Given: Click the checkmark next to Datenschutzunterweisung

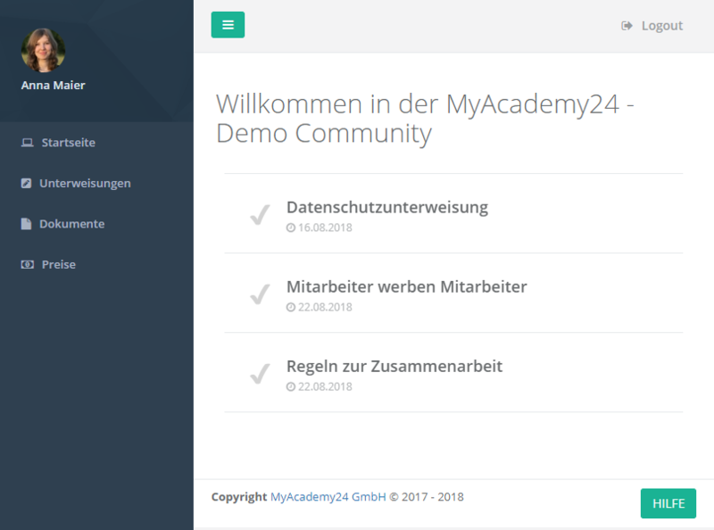Looking at the screenshot, I should pos(260,214).
